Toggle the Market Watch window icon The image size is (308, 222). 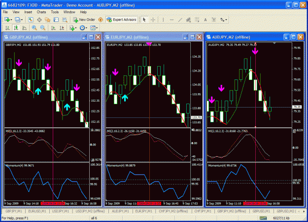(x=31, y=20)
